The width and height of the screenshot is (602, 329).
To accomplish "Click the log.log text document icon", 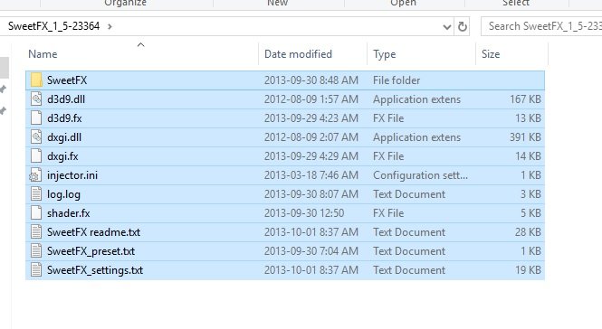I will click(x=36, y=194).
